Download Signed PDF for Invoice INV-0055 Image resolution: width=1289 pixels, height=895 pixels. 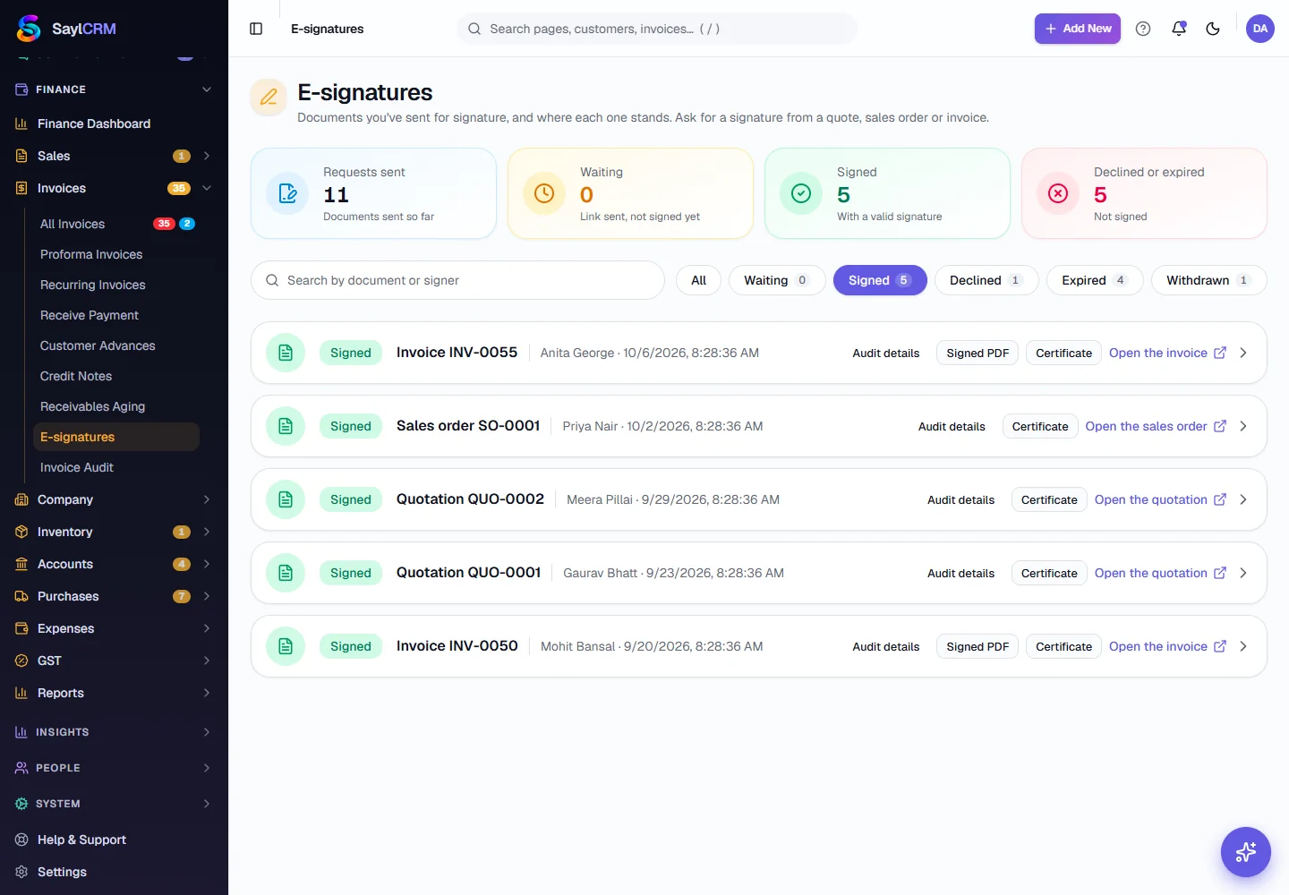click(x=977, y=353)
